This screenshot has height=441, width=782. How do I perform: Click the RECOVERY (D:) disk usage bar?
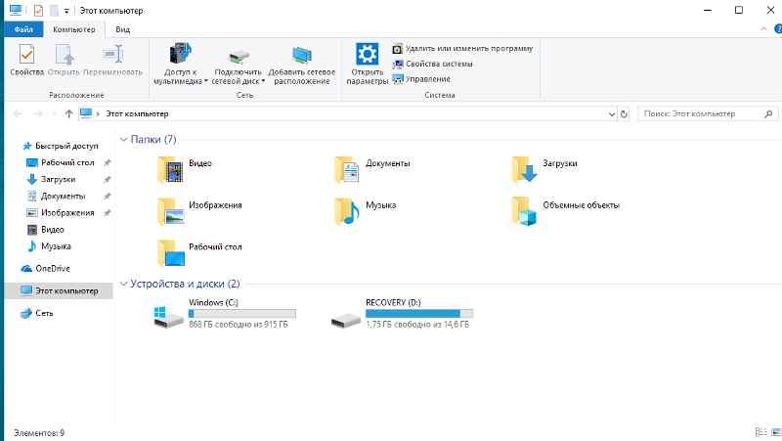(x=419, y=313)
